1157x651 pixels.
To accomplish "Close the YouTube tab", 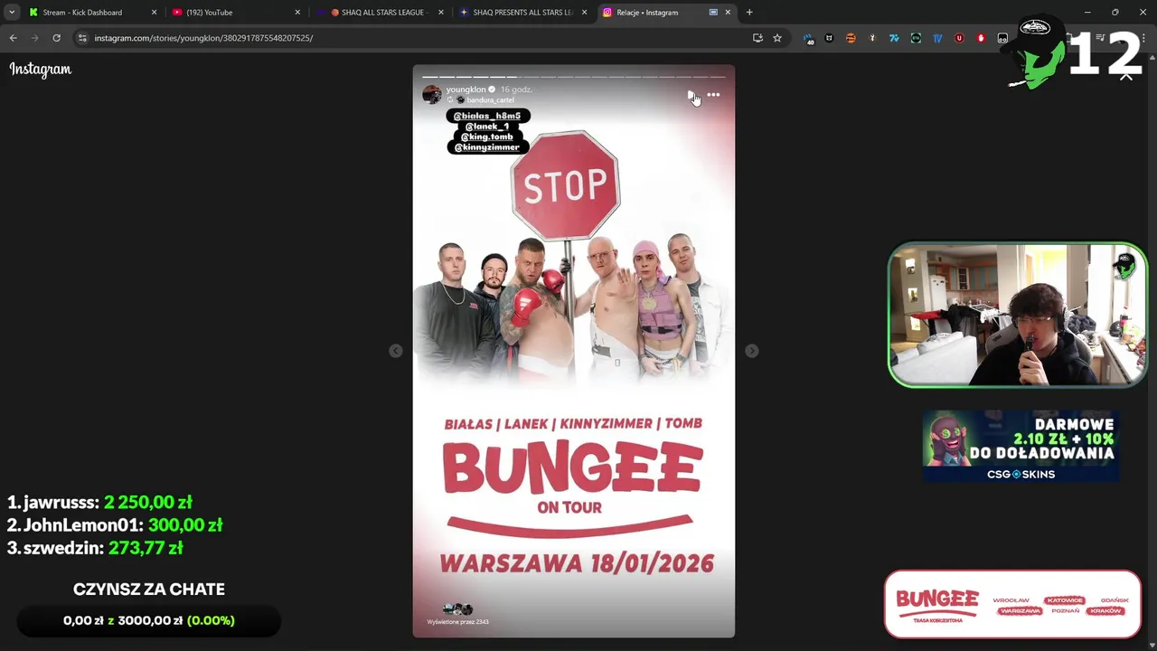I will click(297, 13).
